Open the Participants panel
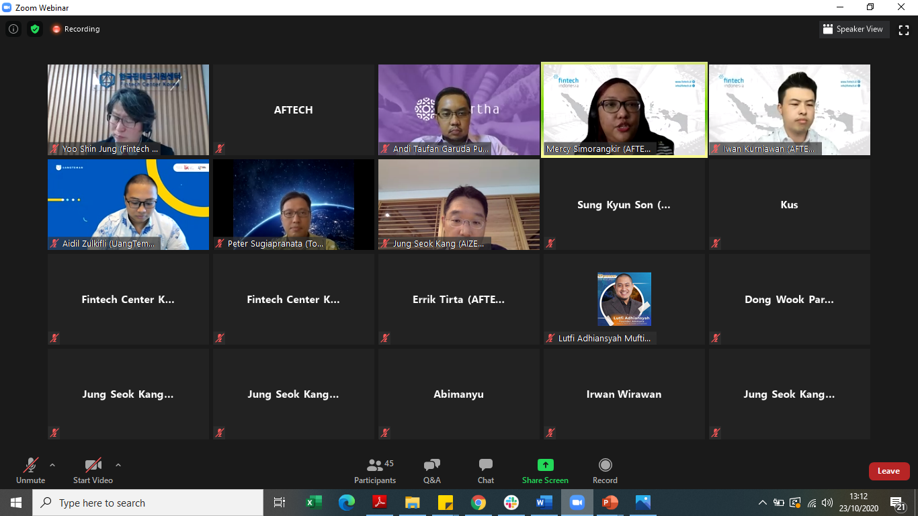 (375, 471)
